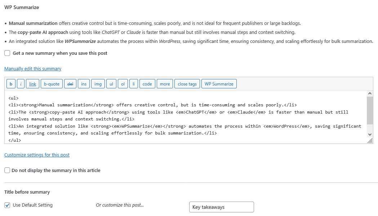378x216 pixels.
Task: Enable 'Get a new summary when you save this post'
Action: (7, 53)
